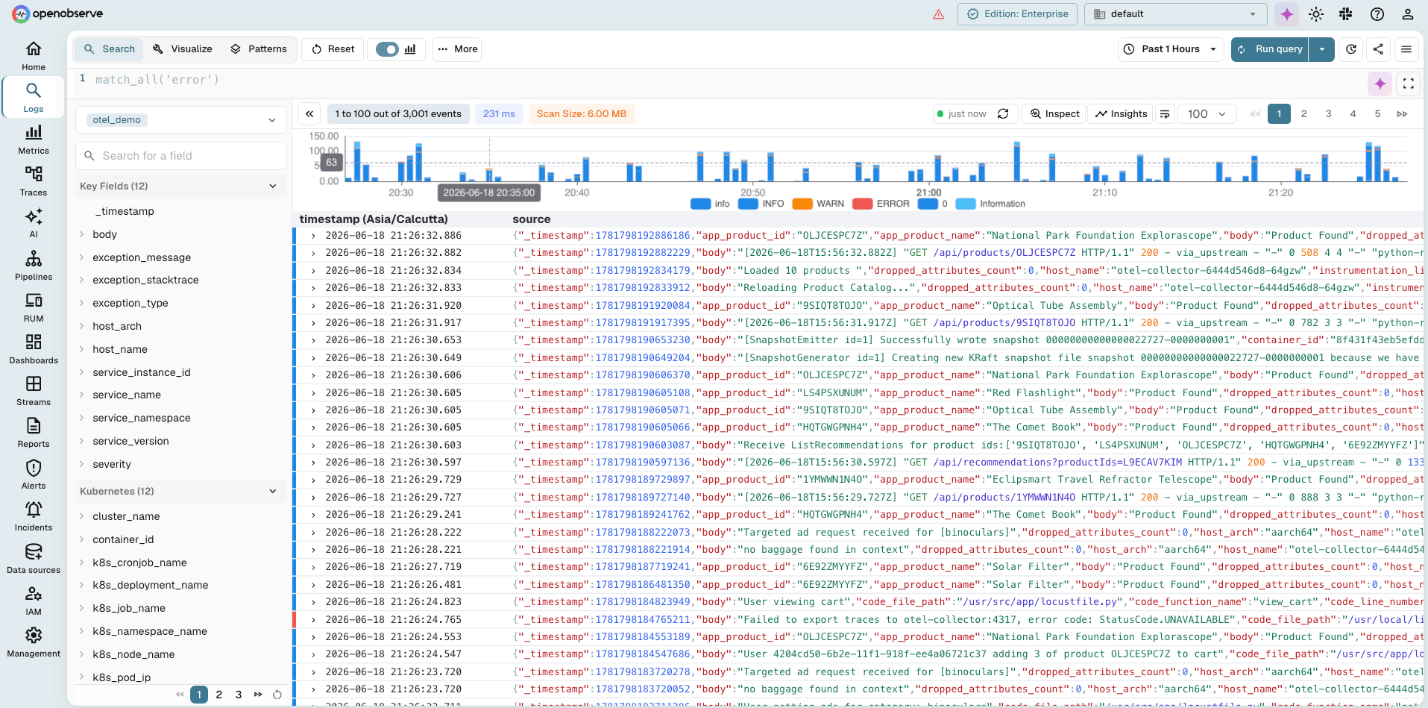The image size is (1428, 708).
Task: Open the hamburger menu in the toolbar
Action: click(1406, 49)
